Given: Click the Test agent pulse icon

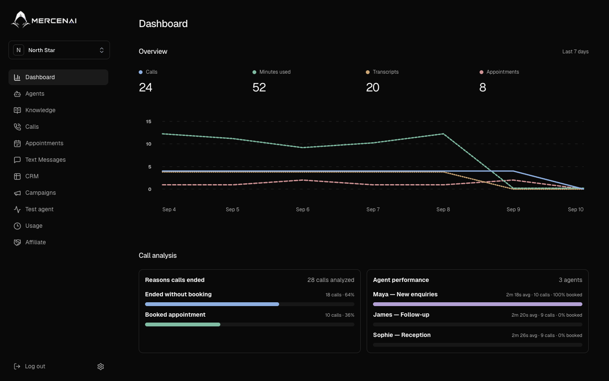Looking at the screenshot, I should 17,210.
